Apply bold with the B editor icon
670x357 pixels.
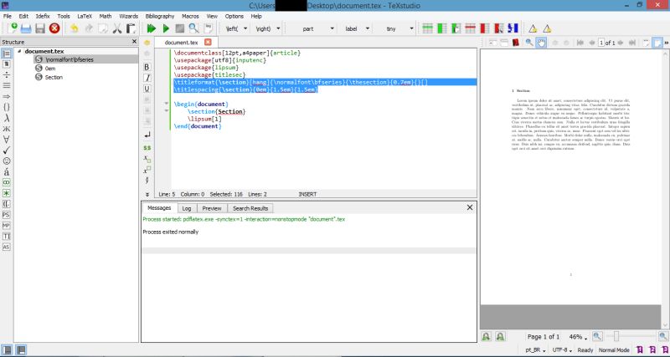147,67
